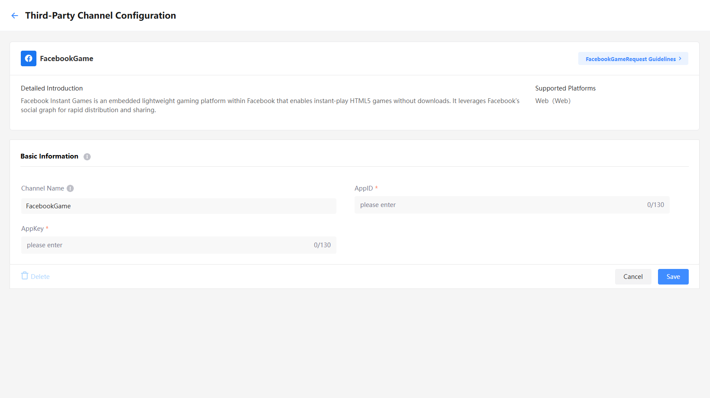Click the Detailed Introduction label
The height and width of the screenshot is (398, 710).
tap(52, 88)
